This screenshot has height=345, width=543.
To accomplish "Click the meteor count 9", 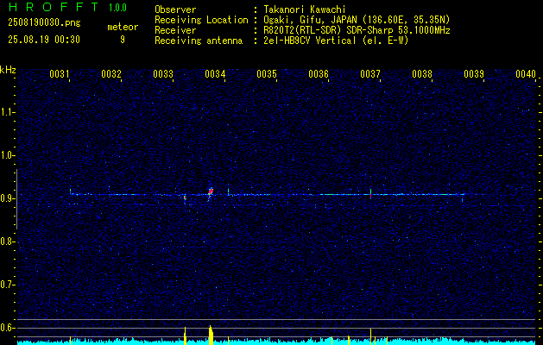I will tap(123, 40).
